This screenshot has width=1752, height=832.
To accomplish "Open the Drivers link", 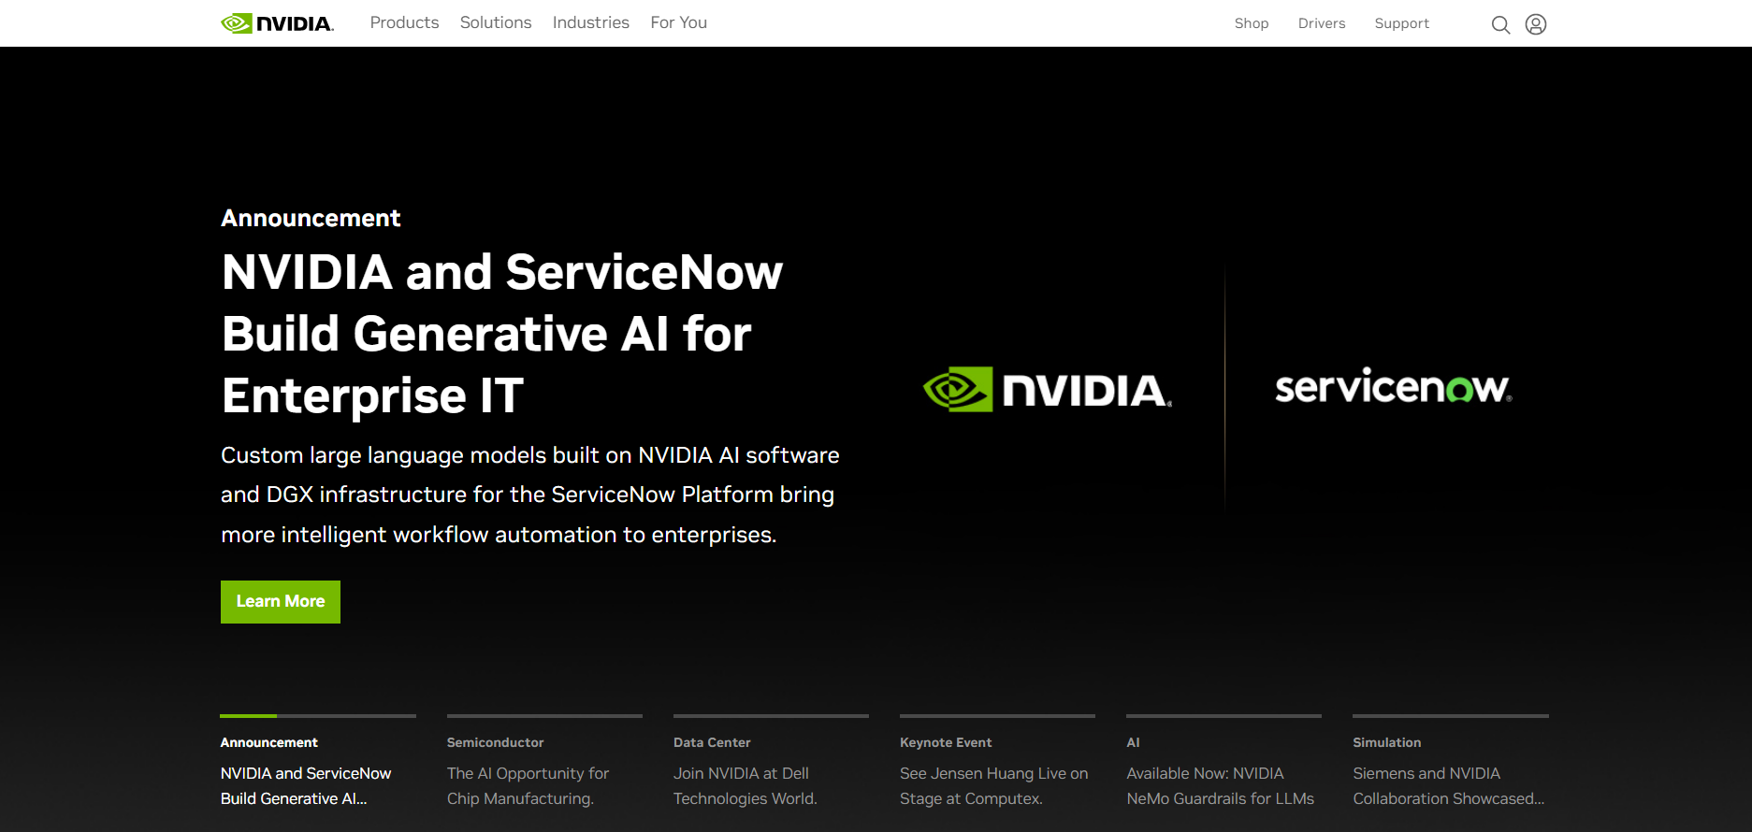I will [1322, 23].
